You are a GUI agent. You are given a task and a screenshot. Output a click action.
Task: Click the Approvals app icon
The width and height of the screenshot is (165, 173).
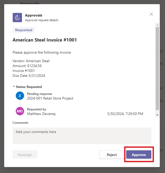coord(17,18)
